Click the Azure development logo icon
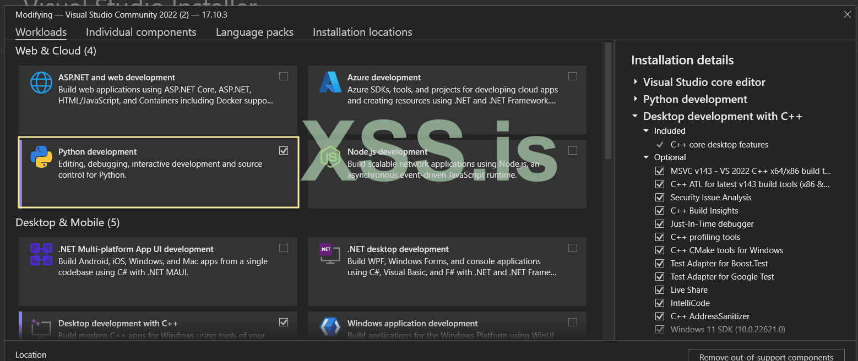Viewport: 858px width, 361px height. click(x=330, y=83)
